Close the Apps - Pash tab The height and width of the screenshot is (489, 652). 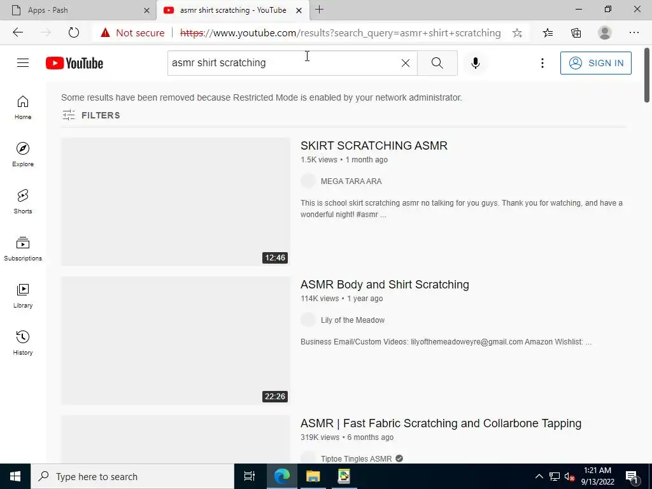146,10
